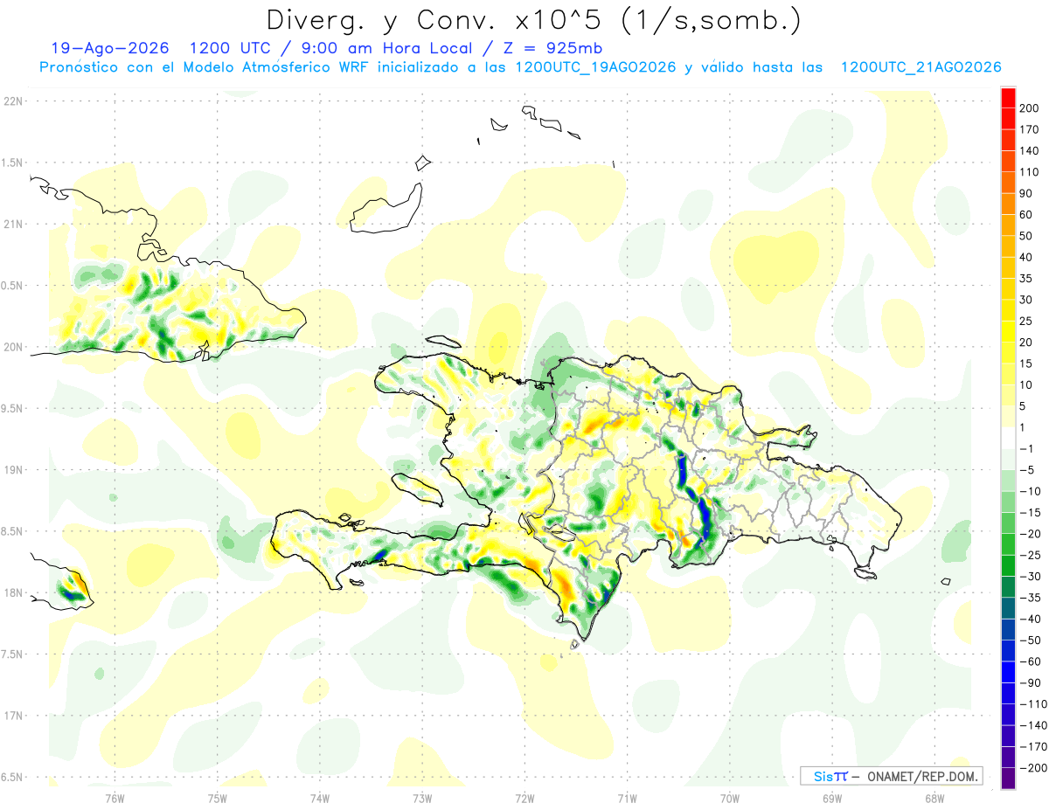Click the '72W' longitude label

coord(524,797)
